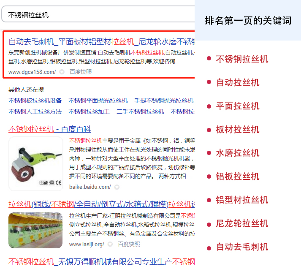
Task: Click the 东莞新创胜机械设备厂 description text
Action: coord(102,57)
